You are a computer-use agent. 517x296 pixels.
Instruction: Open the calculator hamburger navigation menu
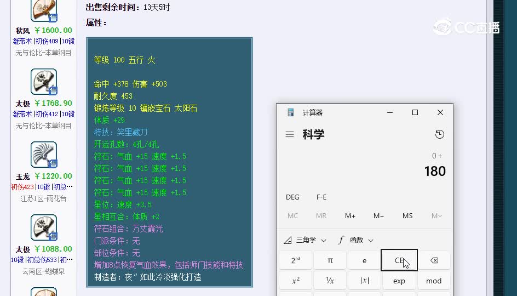click(x=290, y=134)
